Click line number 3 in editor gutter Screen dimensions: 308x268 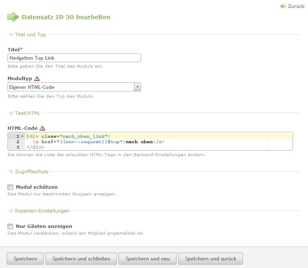[18, 147]
